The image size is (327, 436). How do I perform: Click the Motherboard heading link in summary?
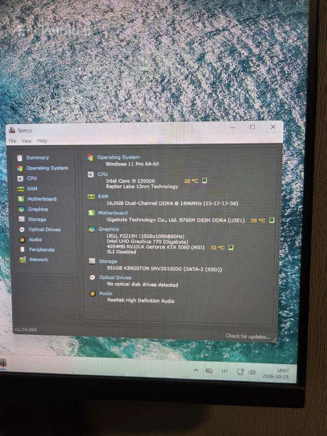(112, 213)
